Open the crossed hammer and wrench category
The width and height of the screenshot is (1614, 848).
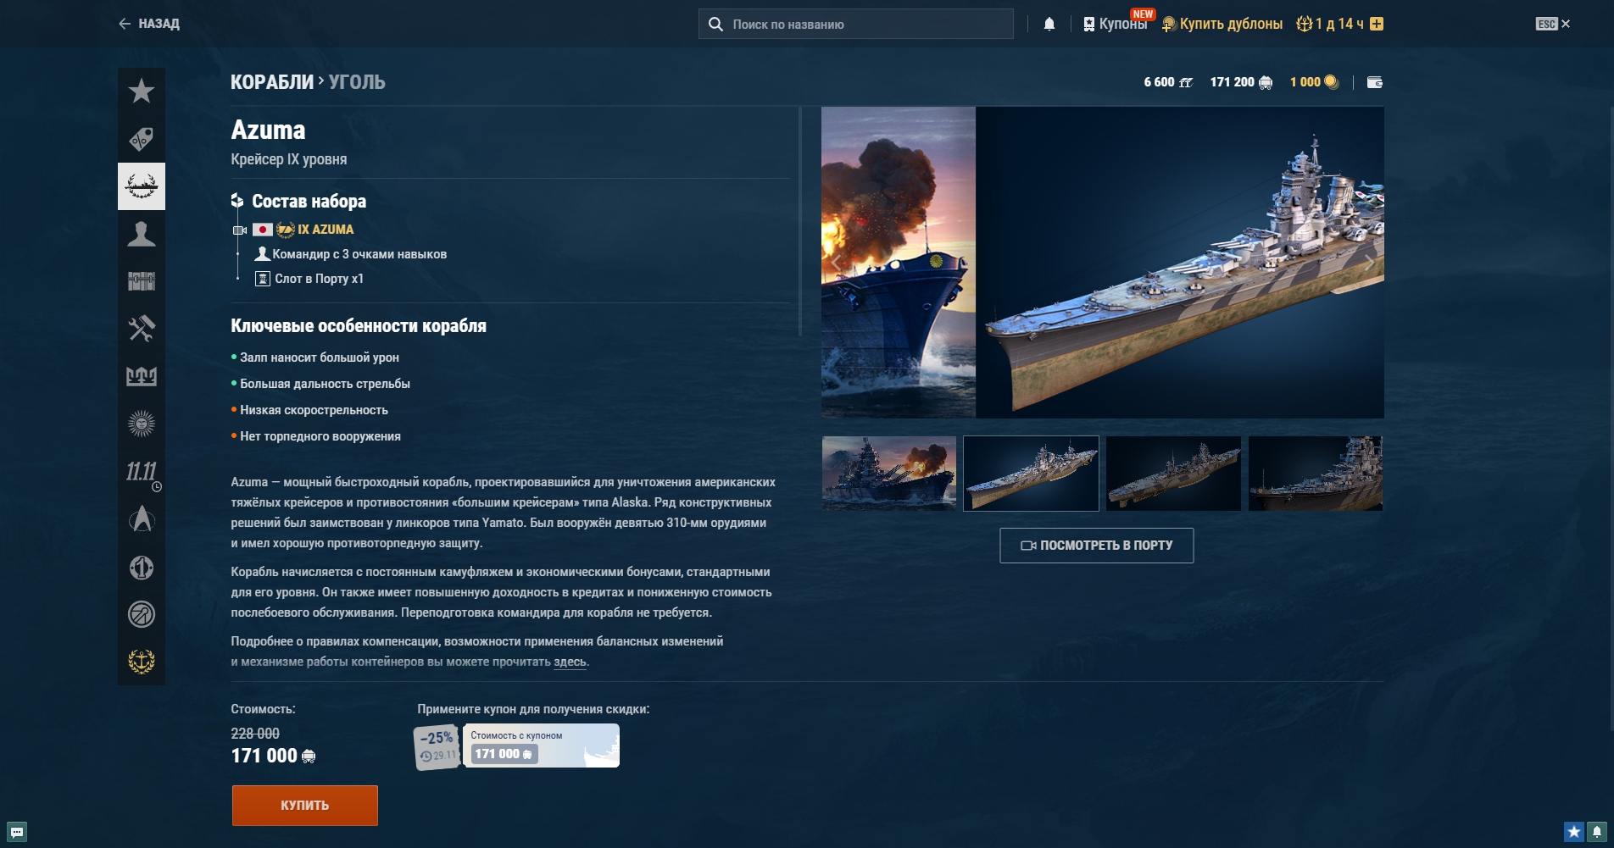pos(142,328)
